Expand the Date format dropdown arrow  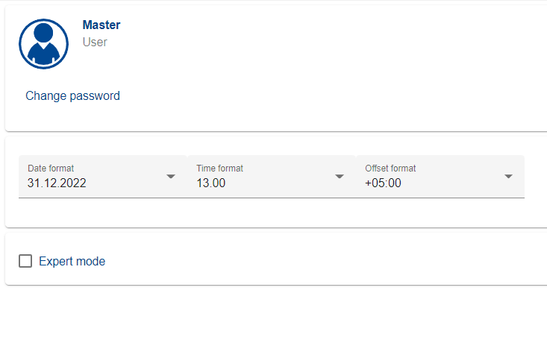tap(171, 177)
